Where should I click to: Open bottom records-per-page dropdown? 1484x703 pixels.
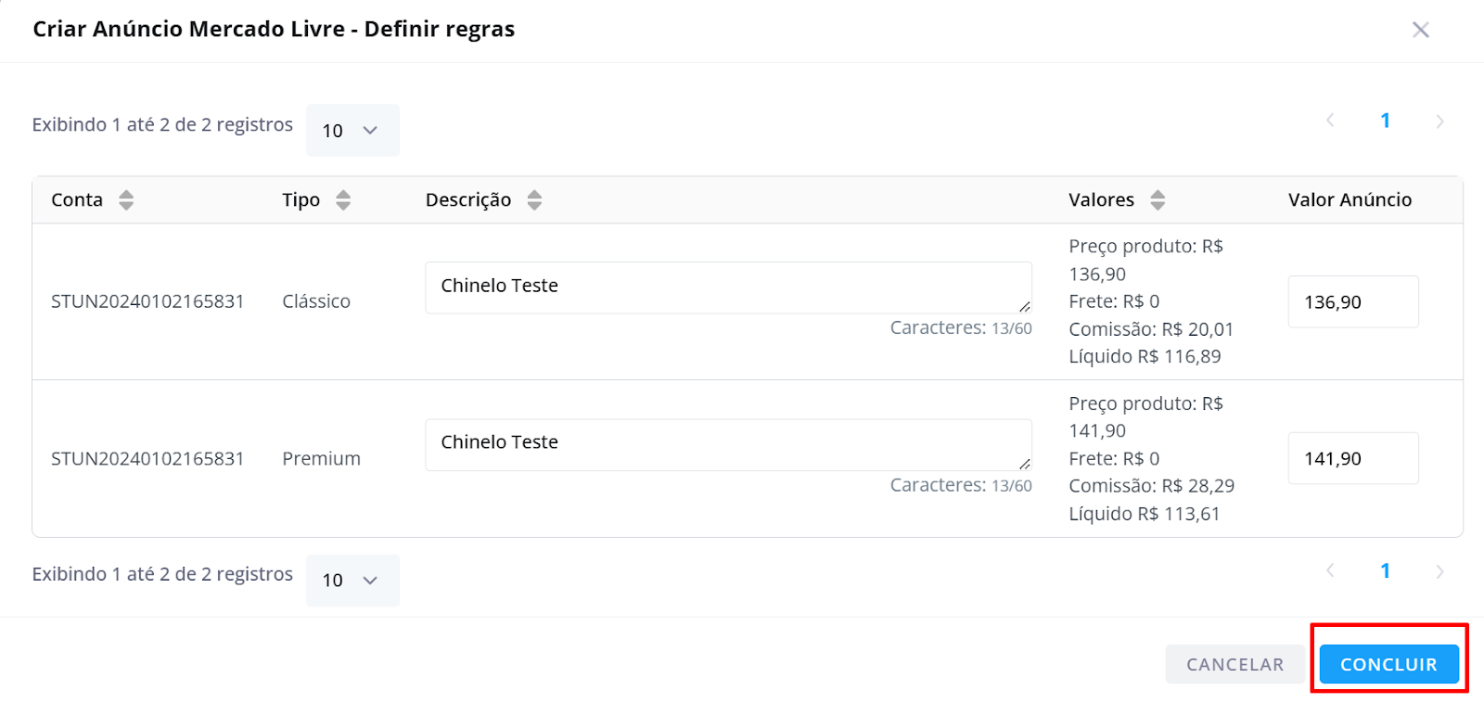tap(352, 581)
